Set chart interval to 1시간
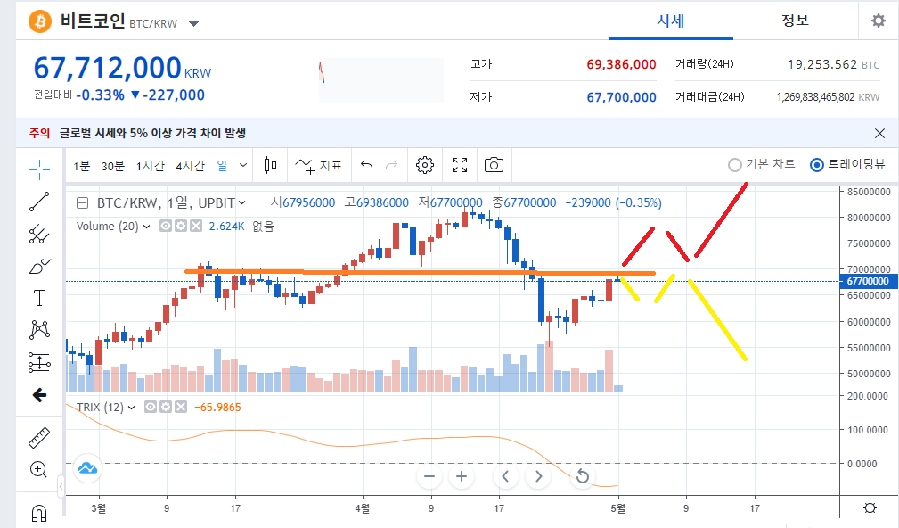 tap(150, 166)
